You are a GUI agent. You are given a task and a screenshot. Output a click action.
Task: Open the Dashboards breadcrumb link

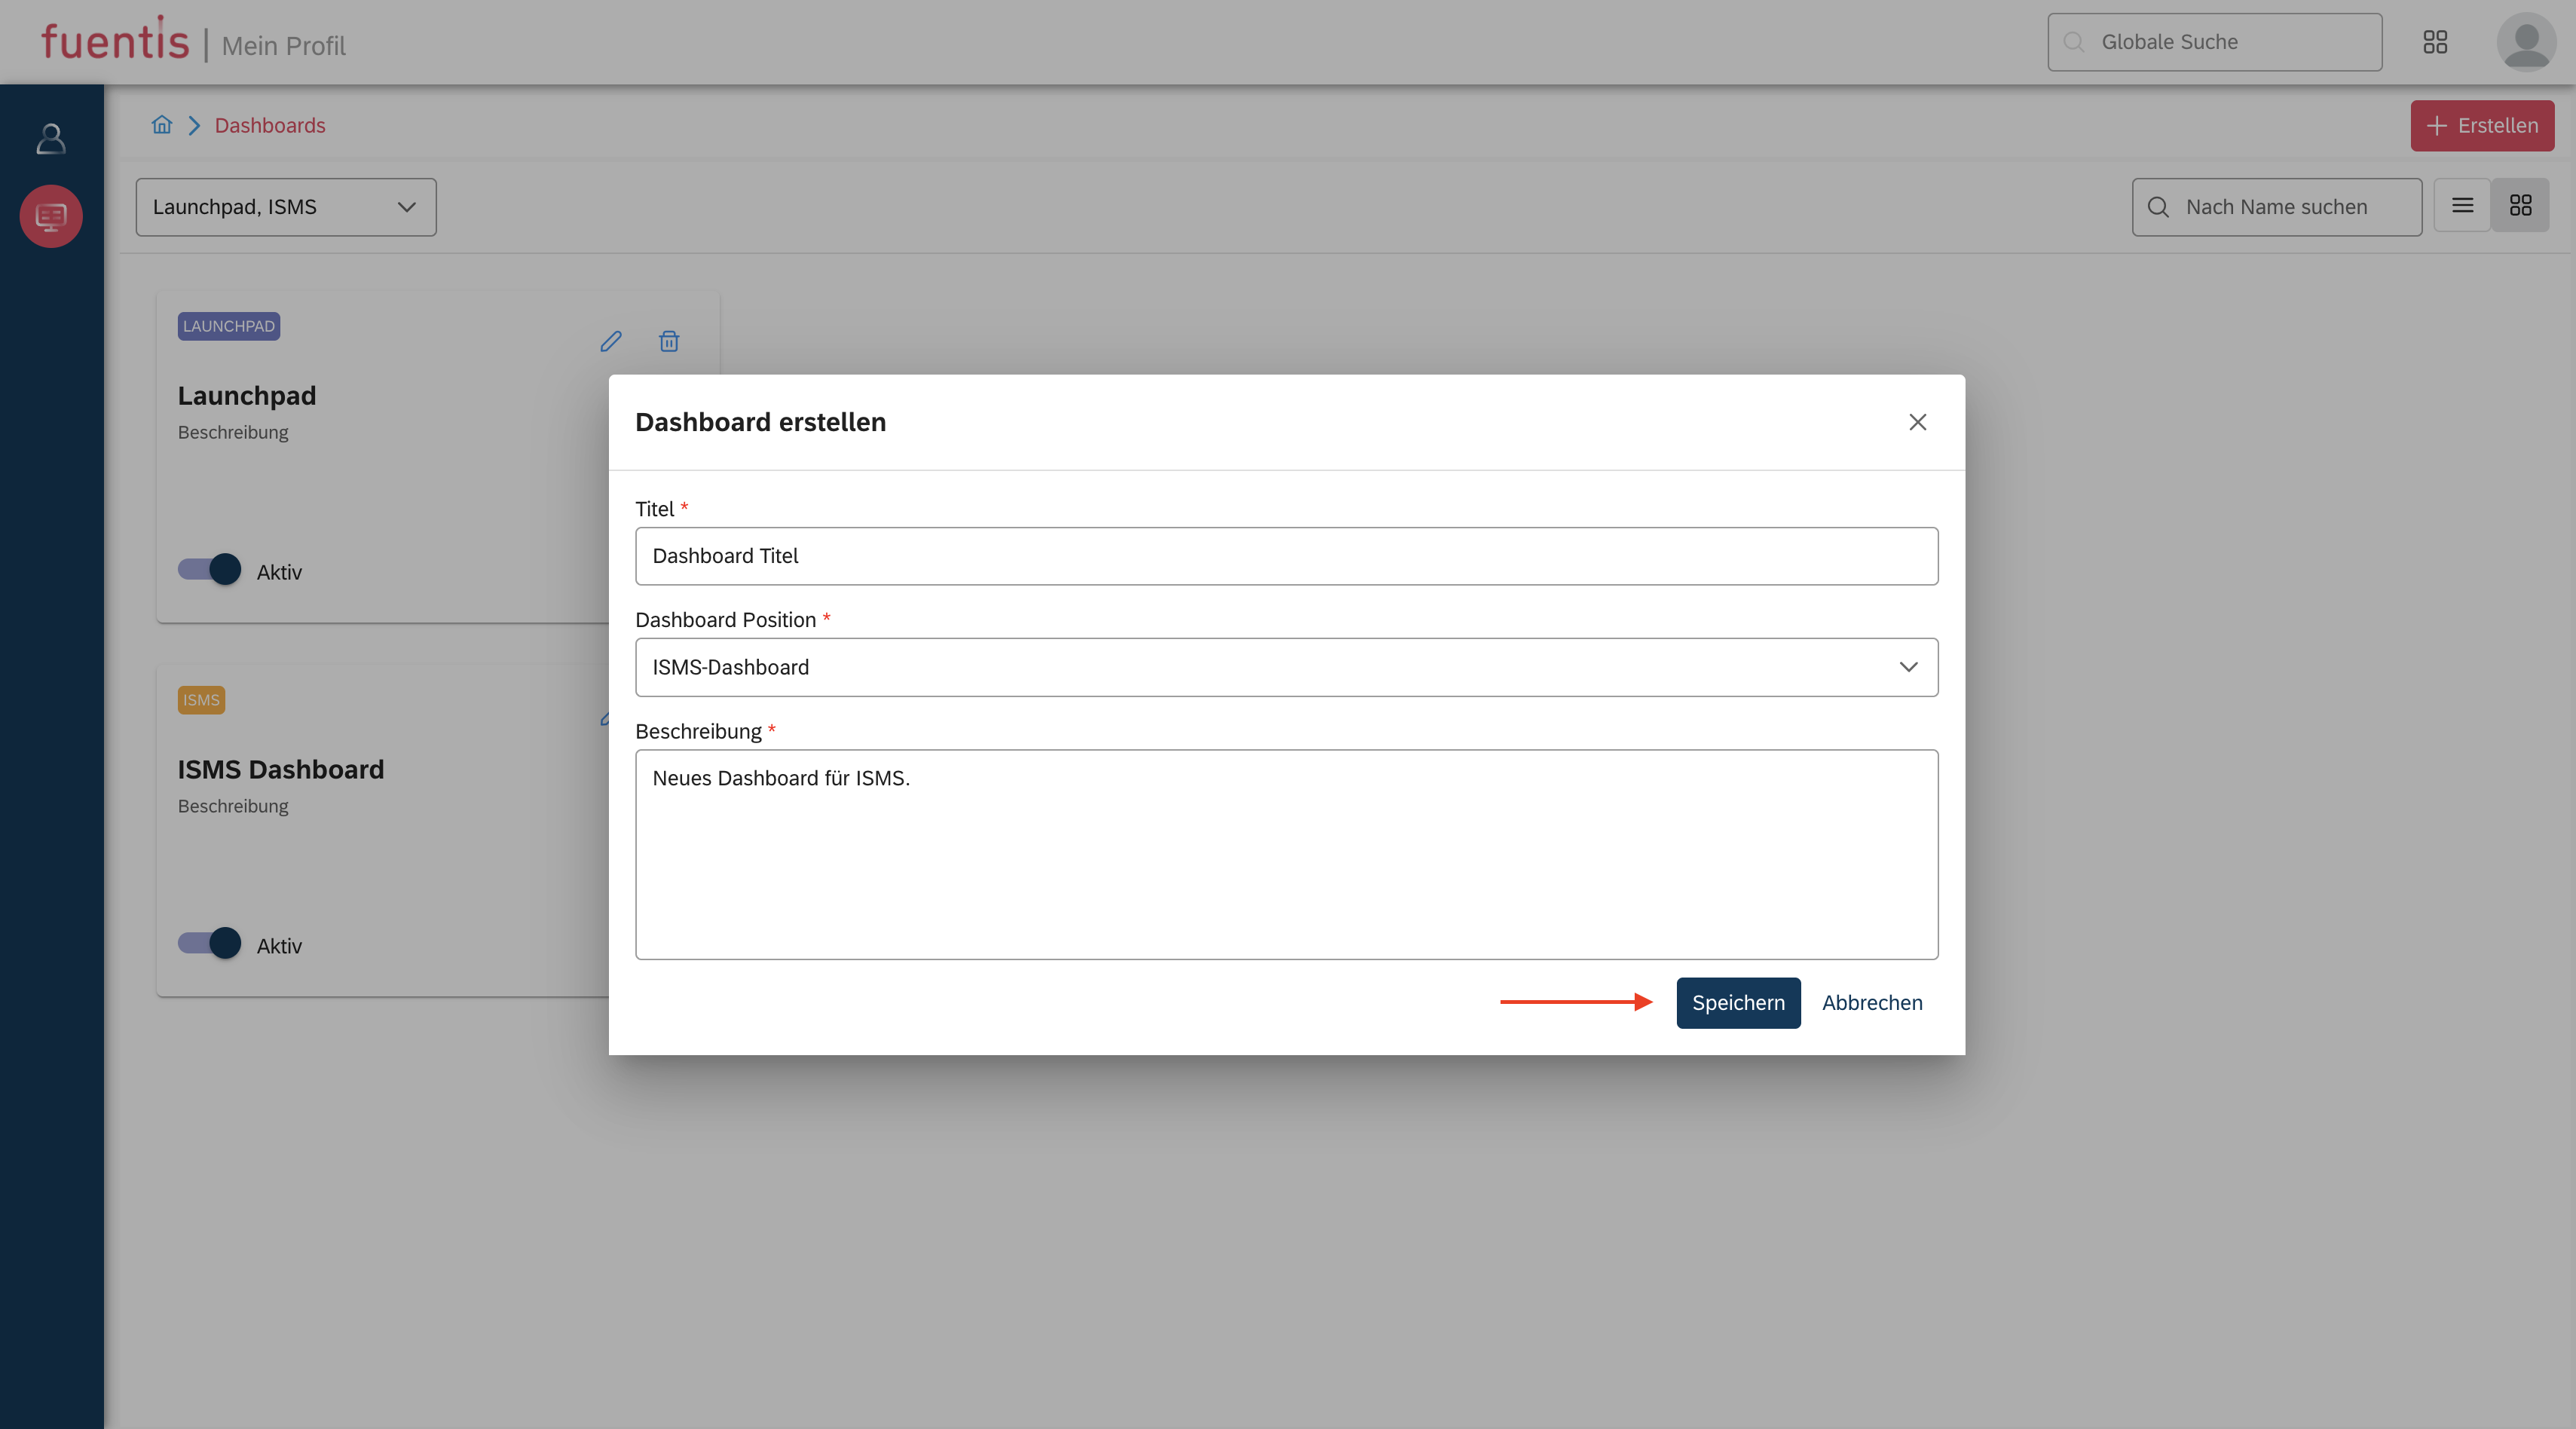tap(270, 125)
